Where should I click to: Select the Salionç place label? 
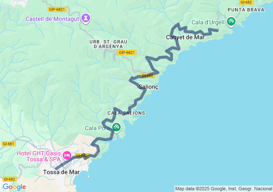click(x=148, y=87)
